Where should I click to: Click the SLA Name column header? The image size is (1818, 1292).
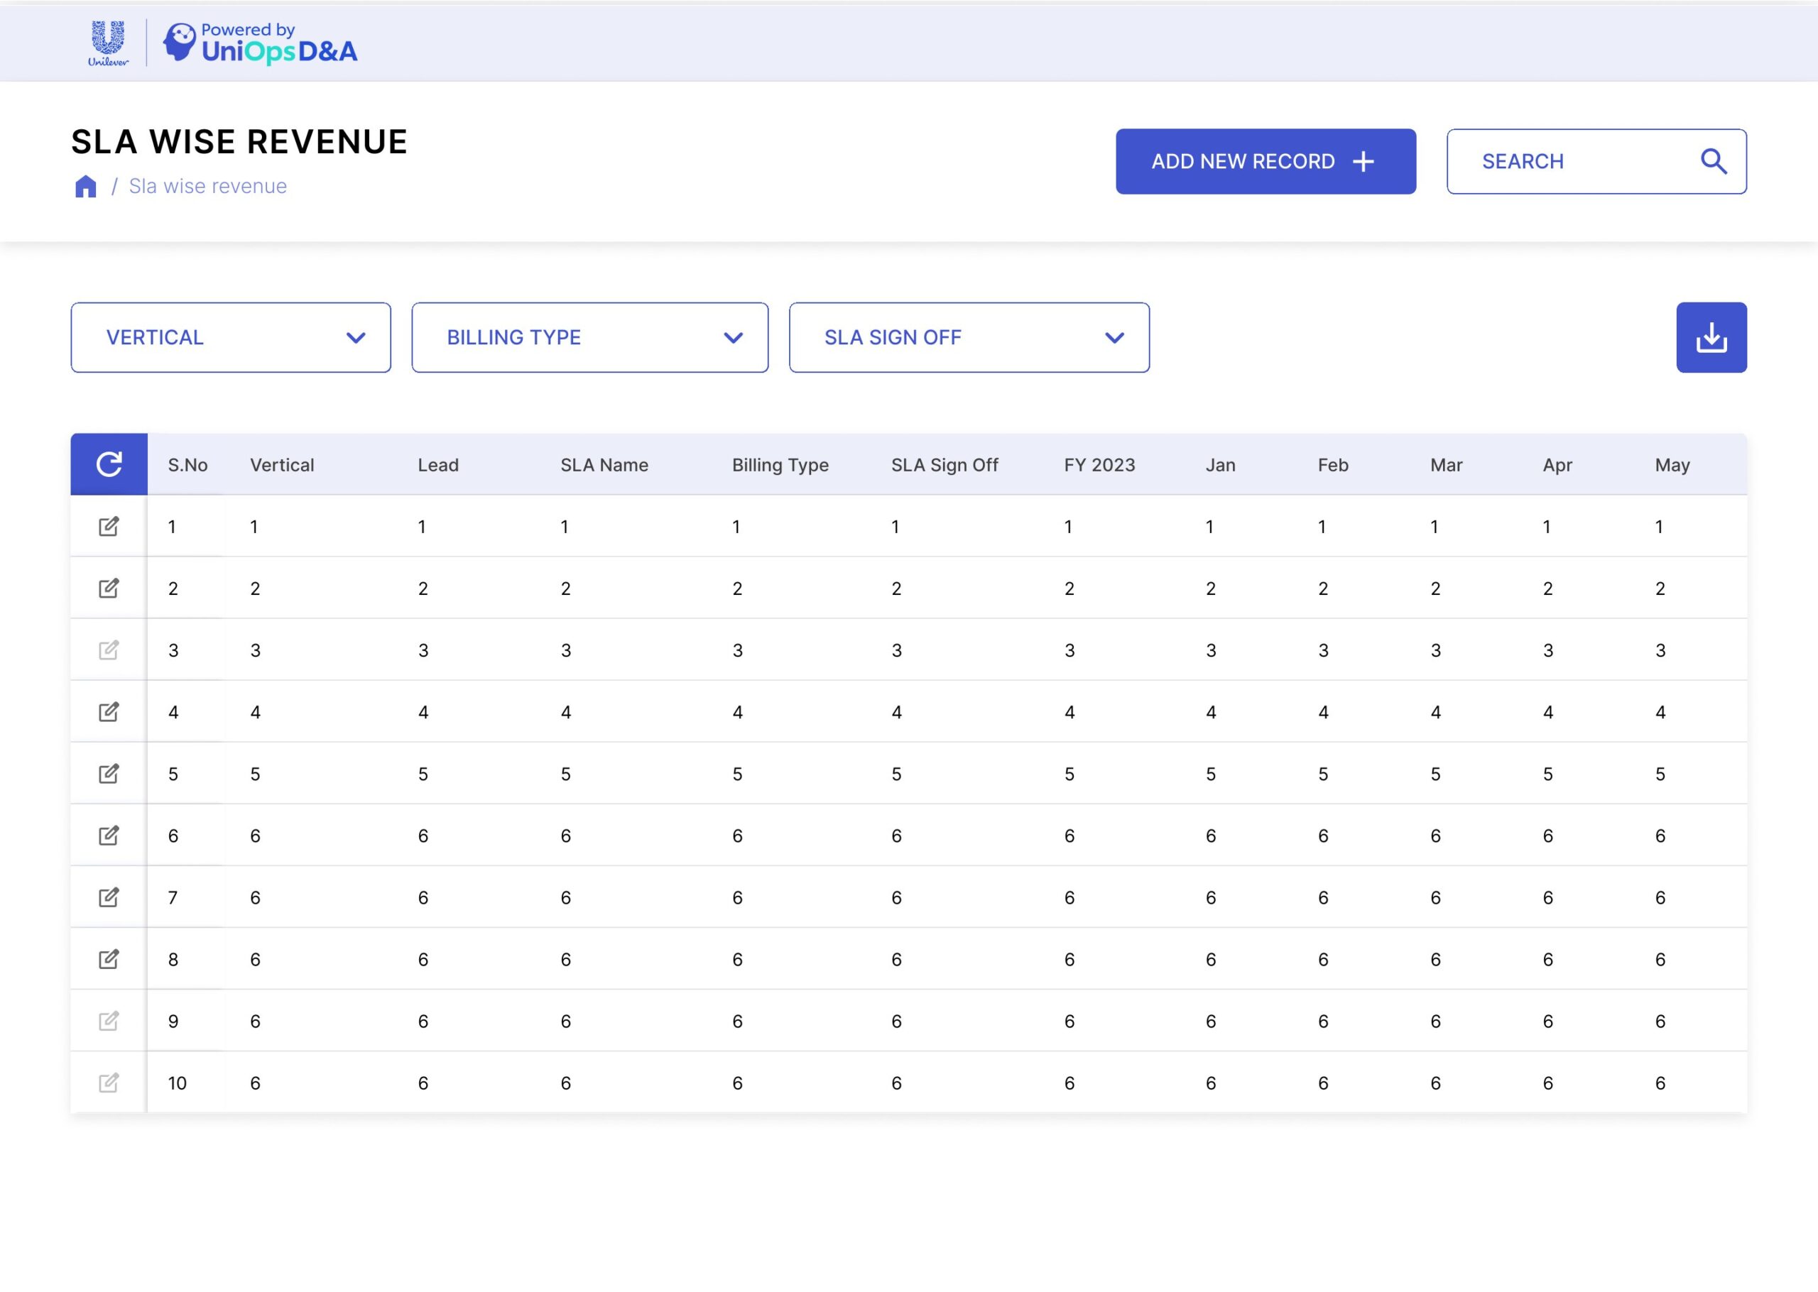tap(604, 464)
